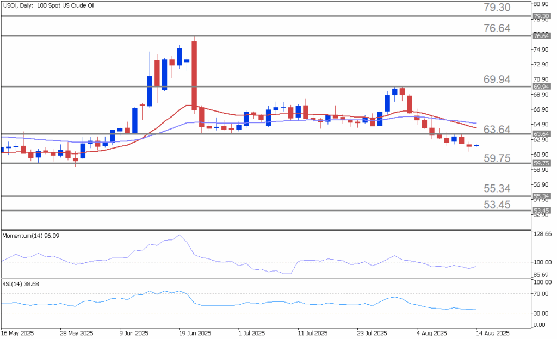The height and width of the screenshot is (339, 557).
Task: Click the 74.90 price axis tick
Action: [541, 50]
